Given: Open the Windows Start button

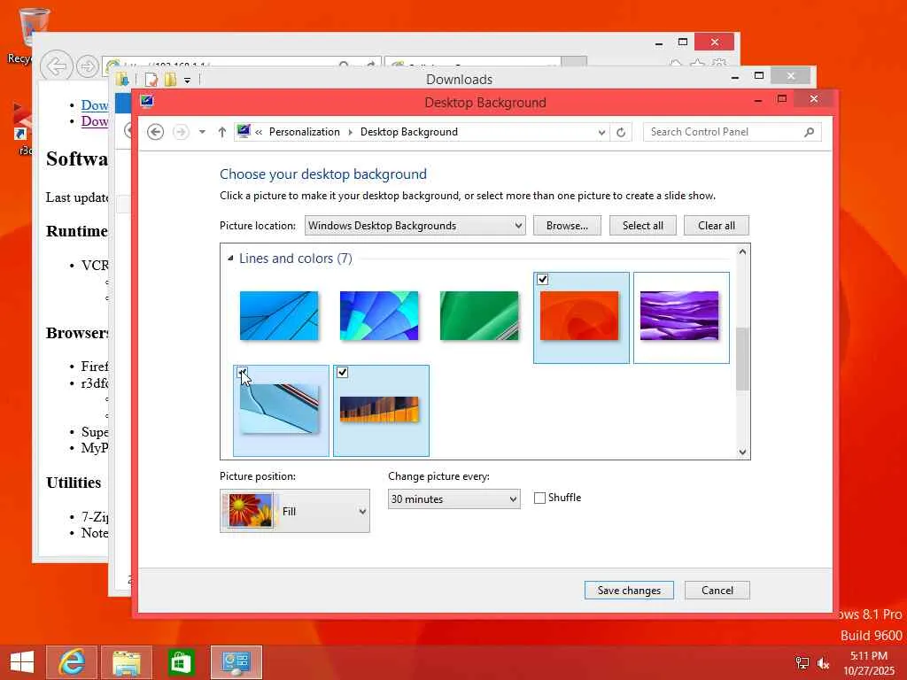Looking at the screenshot, I should [x=21, y=662].
